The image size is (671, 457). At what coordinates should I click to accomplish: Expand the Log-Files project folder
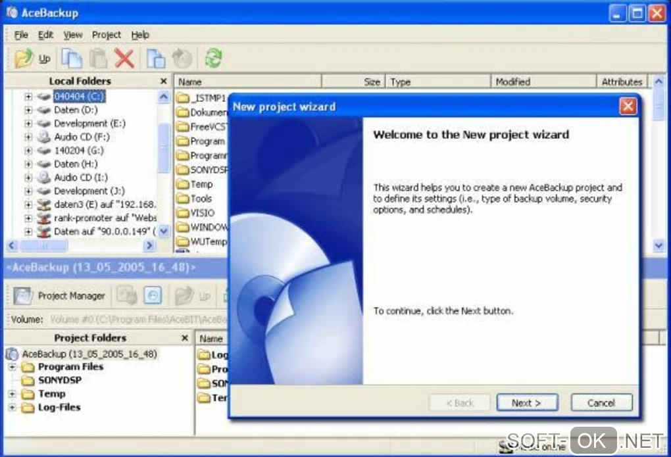(x=12, y=408)
